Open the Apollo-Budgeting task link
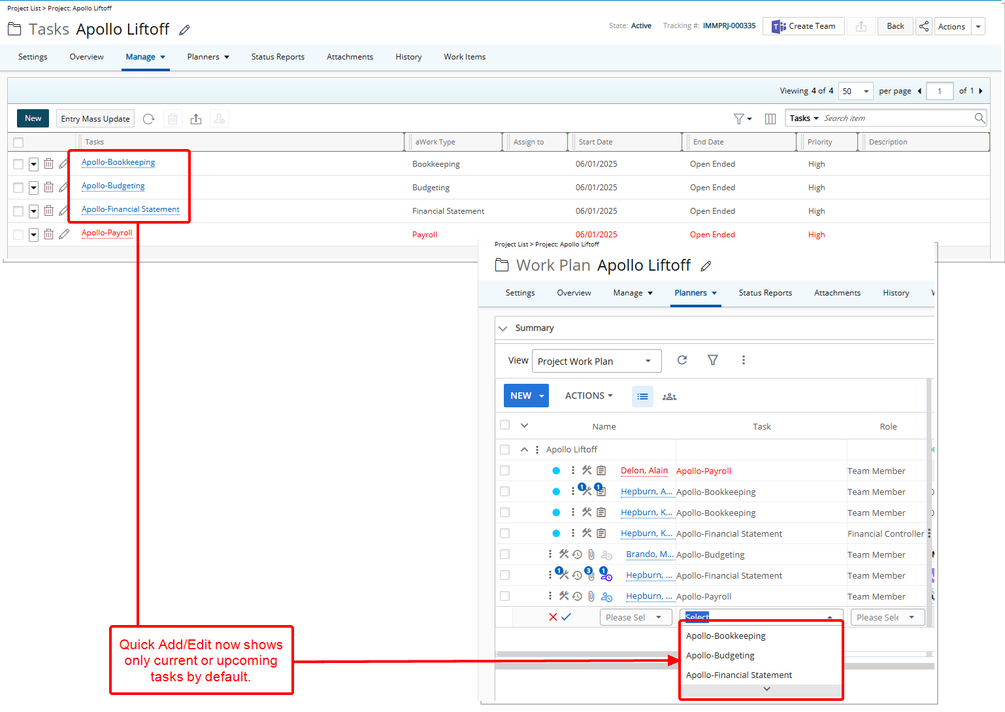 tap(112, 186)
